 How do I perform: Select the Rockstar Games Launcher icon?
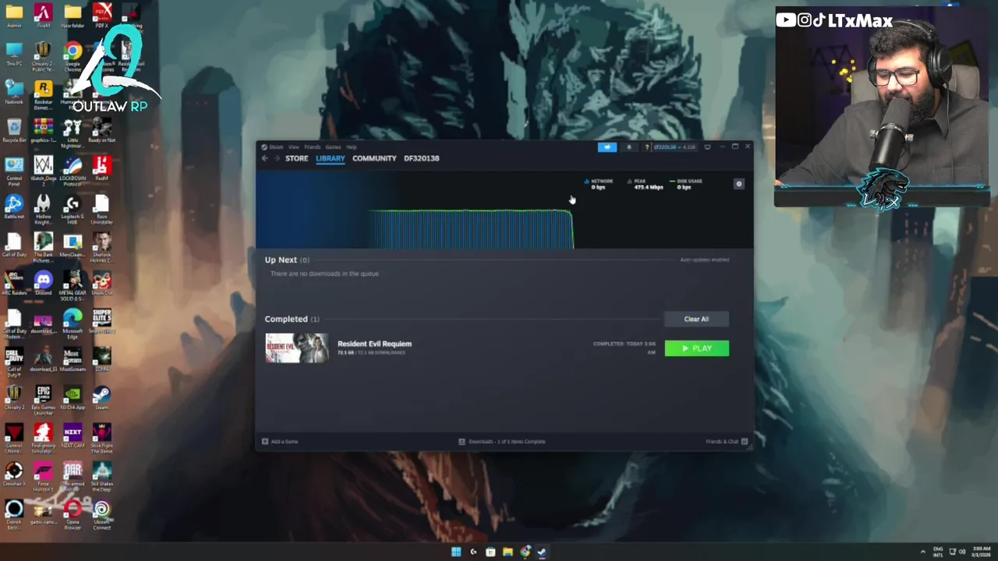click(43, 95)
